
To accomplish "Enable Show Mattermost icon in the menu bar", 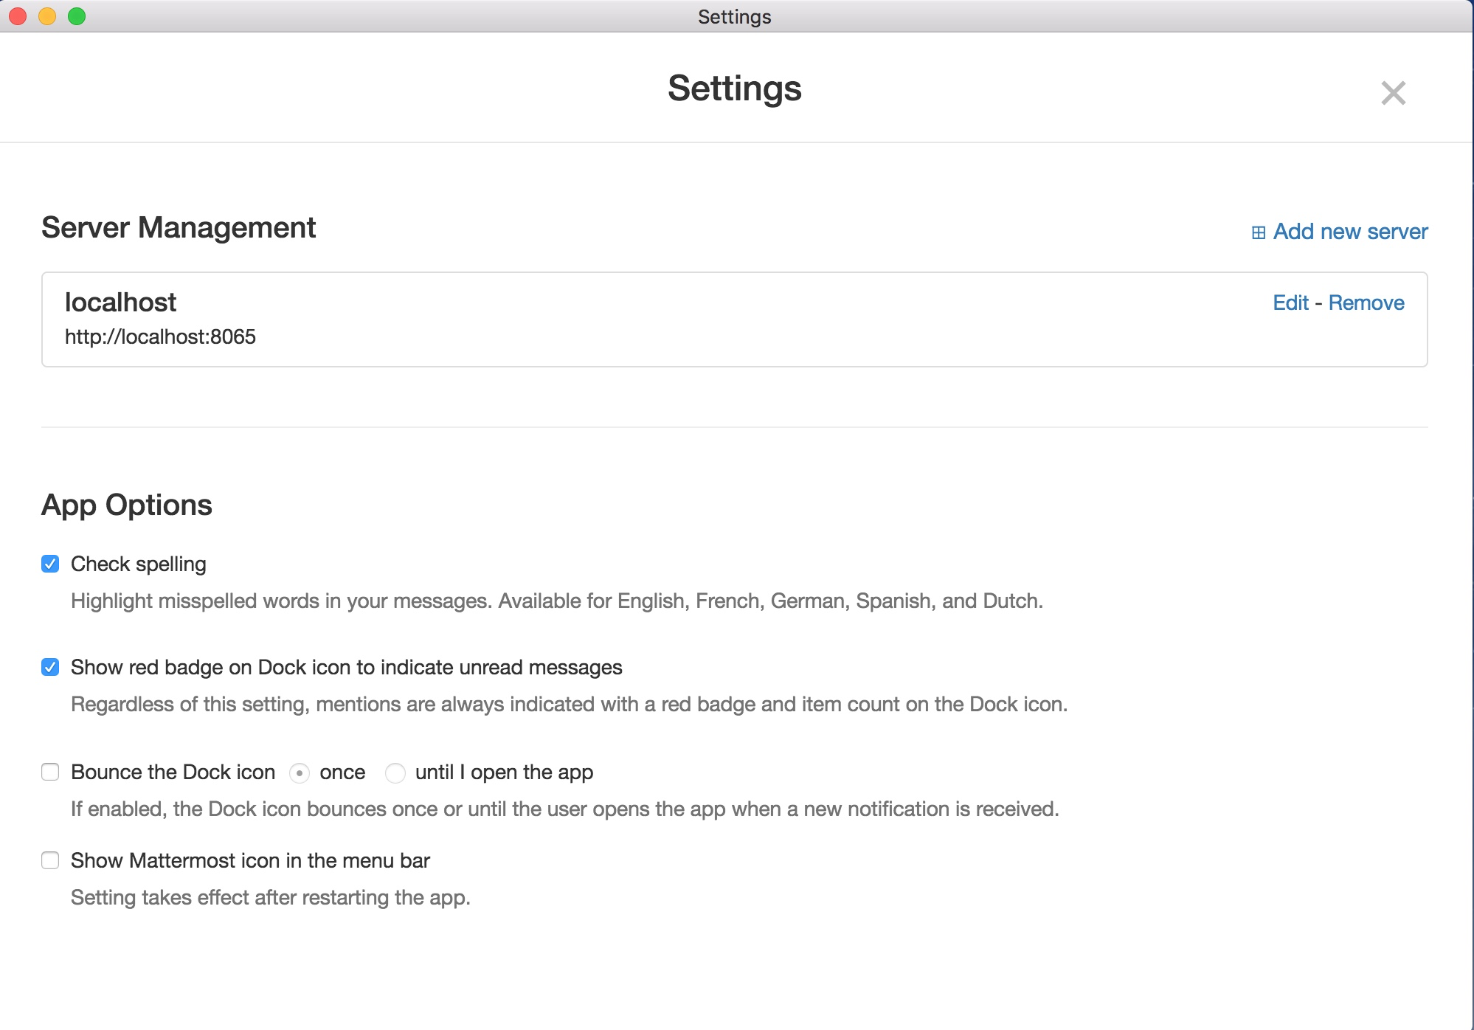I will pyautogui.click(x=50, y=861).
